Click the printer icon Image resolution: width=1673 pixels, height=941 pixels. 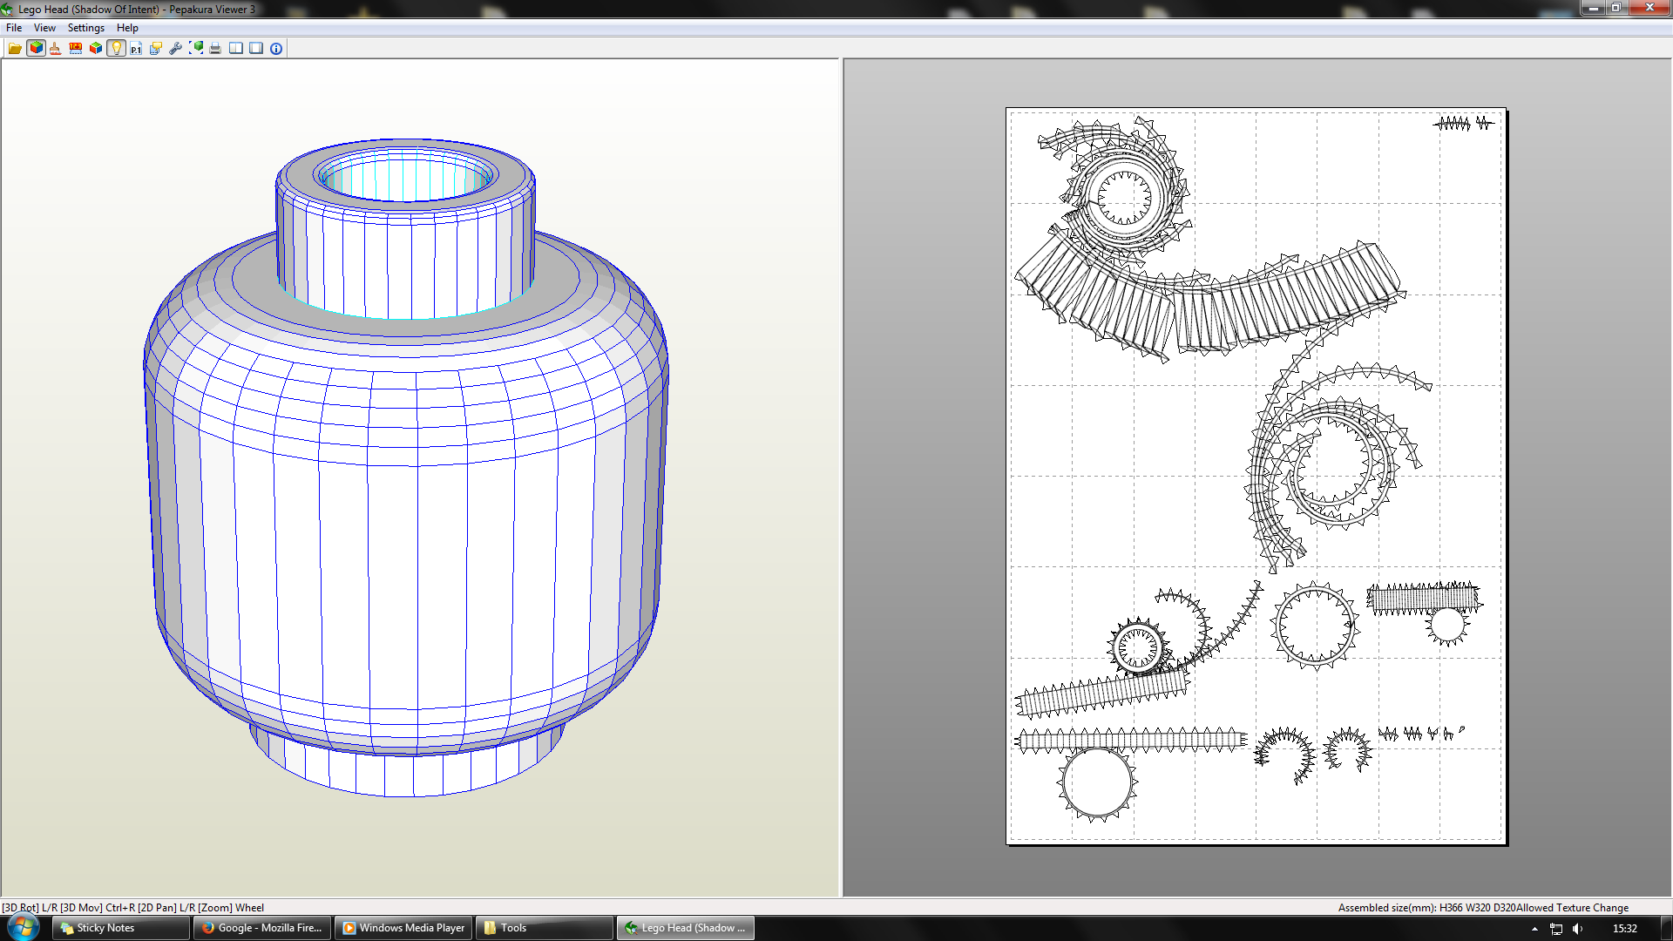click(215, 49)
